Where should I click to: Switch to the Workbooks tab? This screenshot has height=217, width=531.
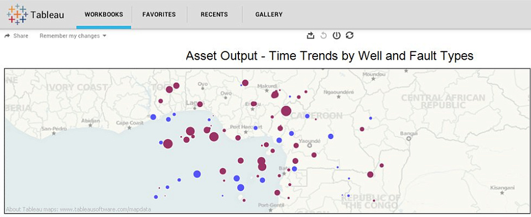click(103, 14)
